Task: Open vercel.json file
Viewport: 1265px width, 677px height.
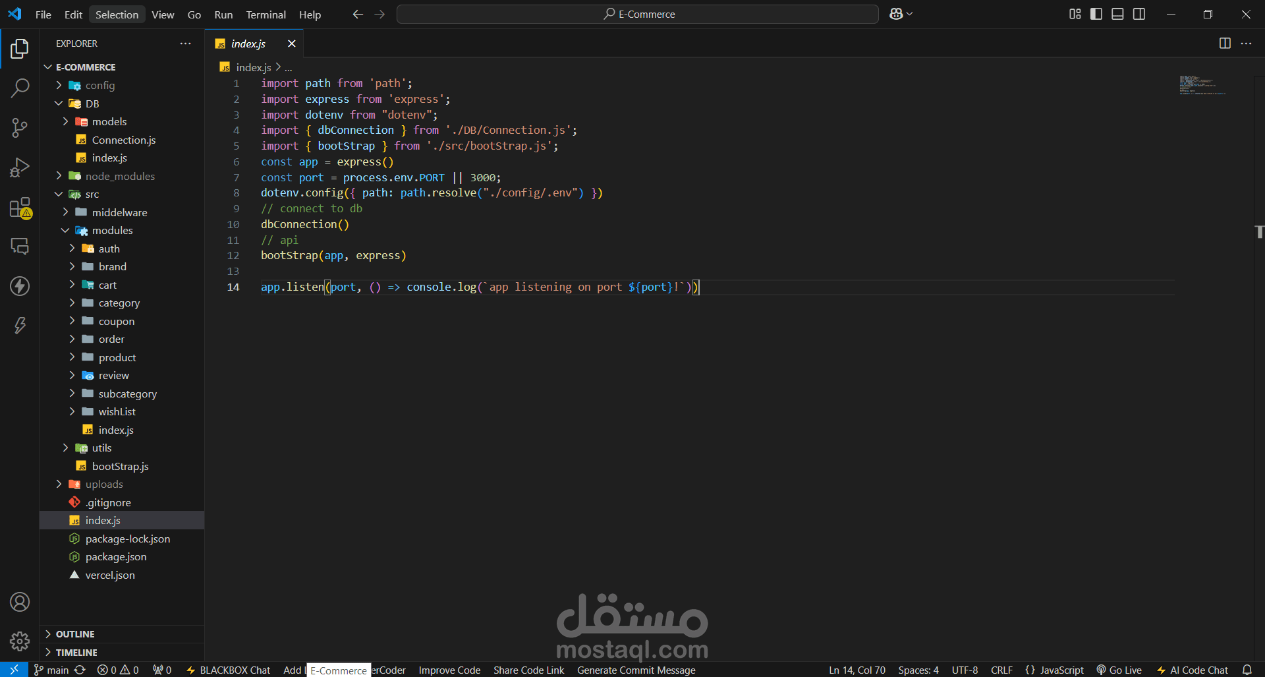Action: click(x=122, y=575)
